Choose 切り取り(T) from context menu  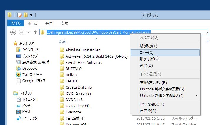coord(165,46)
